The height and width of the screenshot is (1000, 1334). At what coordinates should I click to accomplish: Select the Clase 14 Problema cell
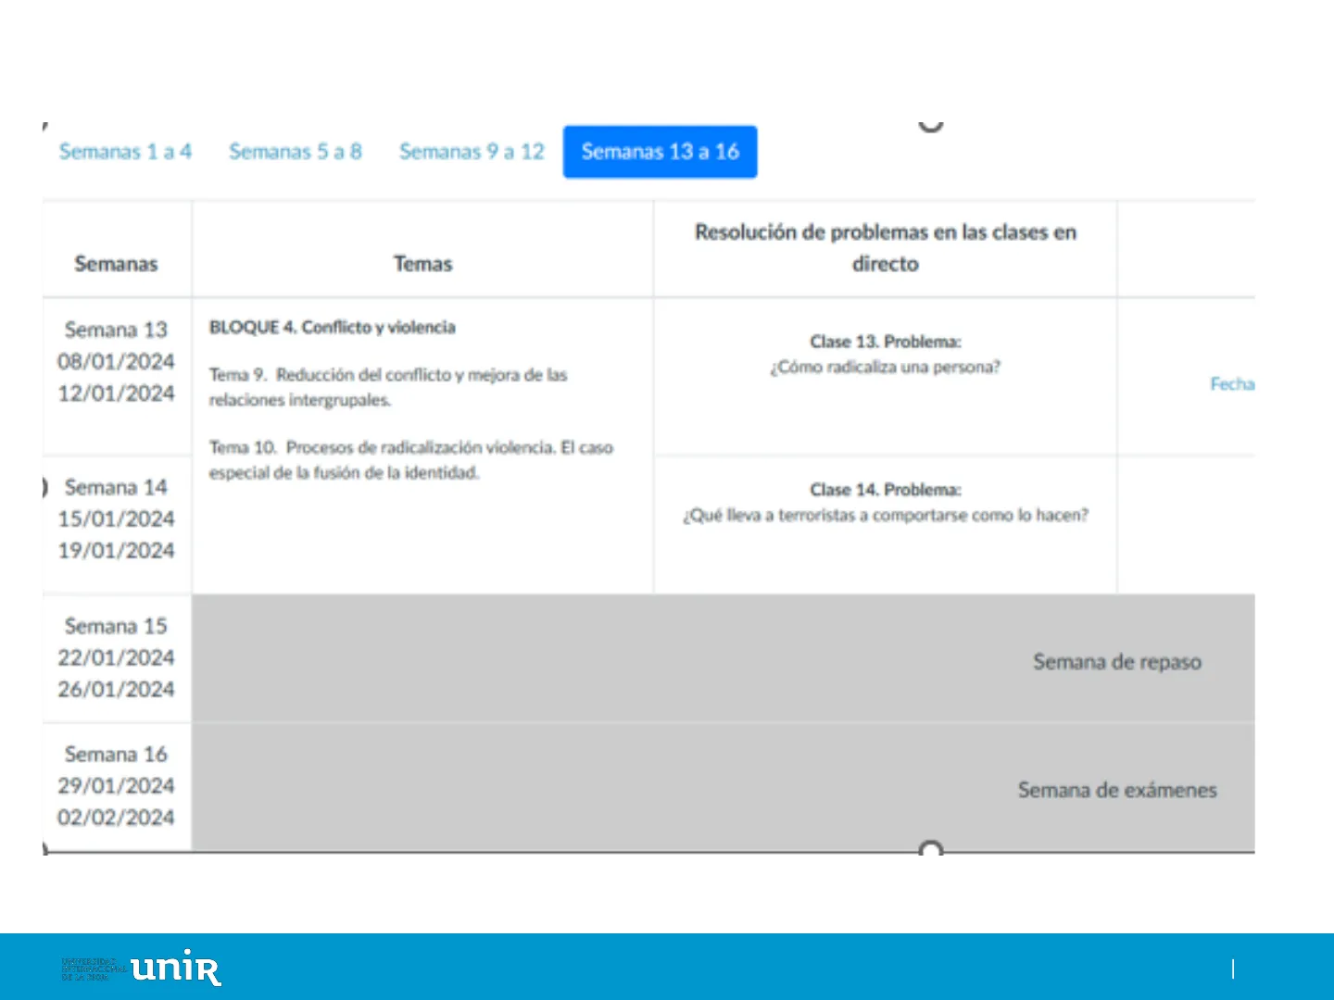tap(885, 503)
